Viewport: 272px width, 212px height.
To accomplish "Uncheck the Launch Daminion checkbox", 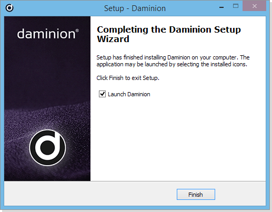I will [x=102, y=94].
